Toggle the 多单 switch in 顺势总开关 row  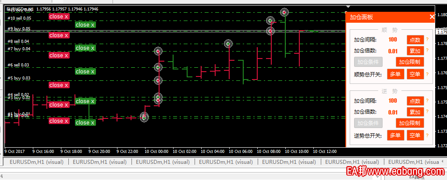point(395,75)
